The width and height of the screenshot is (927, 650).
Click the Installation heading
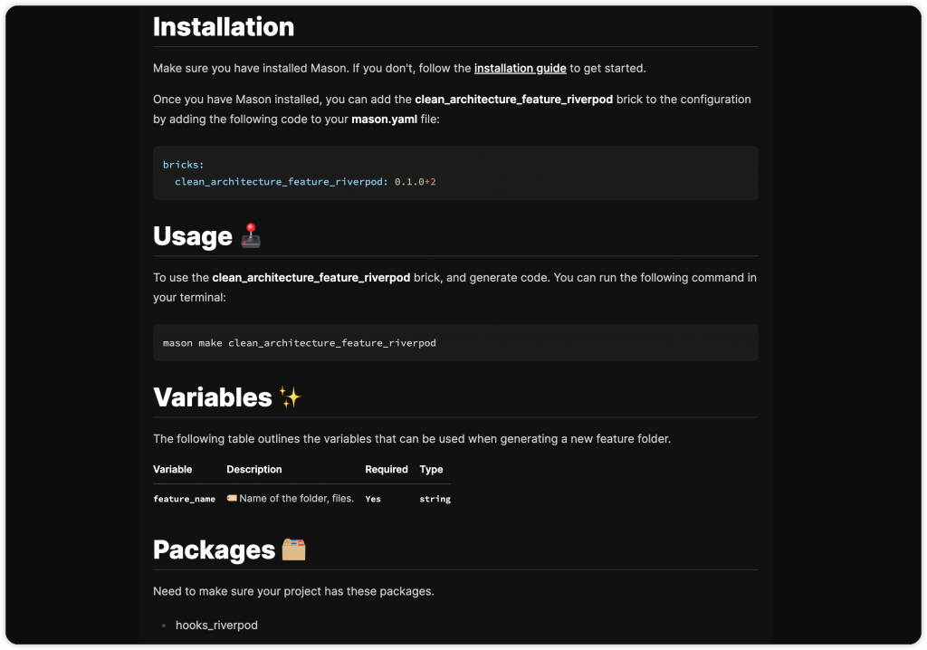coord(224,27)
